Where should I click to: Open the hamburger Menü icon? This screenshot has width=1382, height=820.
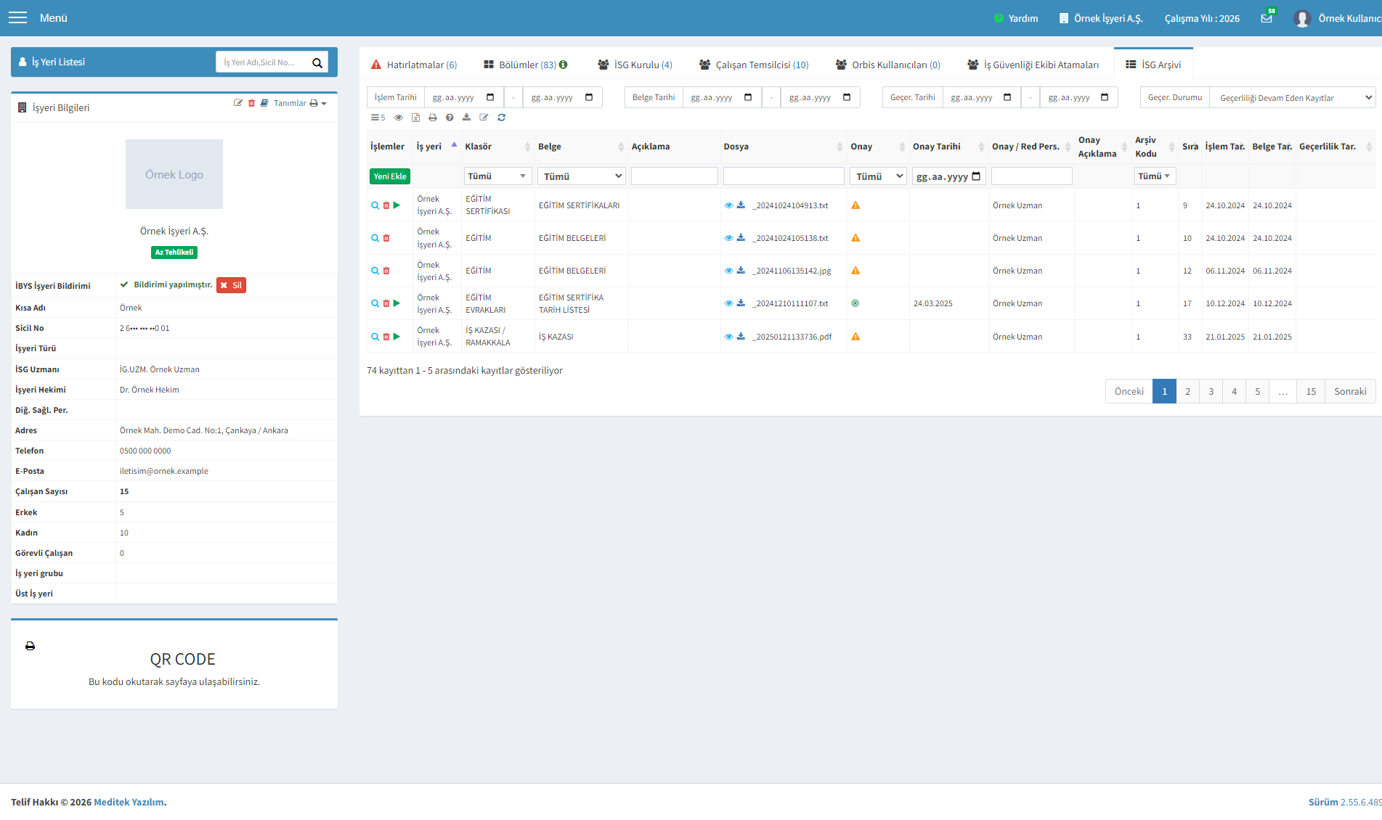click(x=17, y=17)
